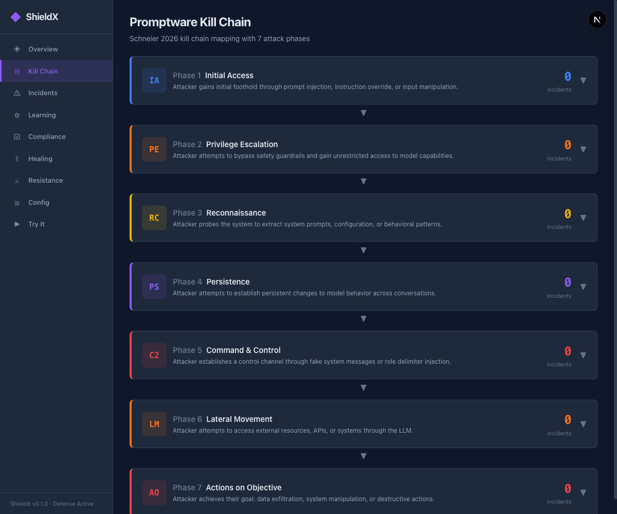Expand the Actions on Objective phase card
The image size is (617, 514).
583,492
